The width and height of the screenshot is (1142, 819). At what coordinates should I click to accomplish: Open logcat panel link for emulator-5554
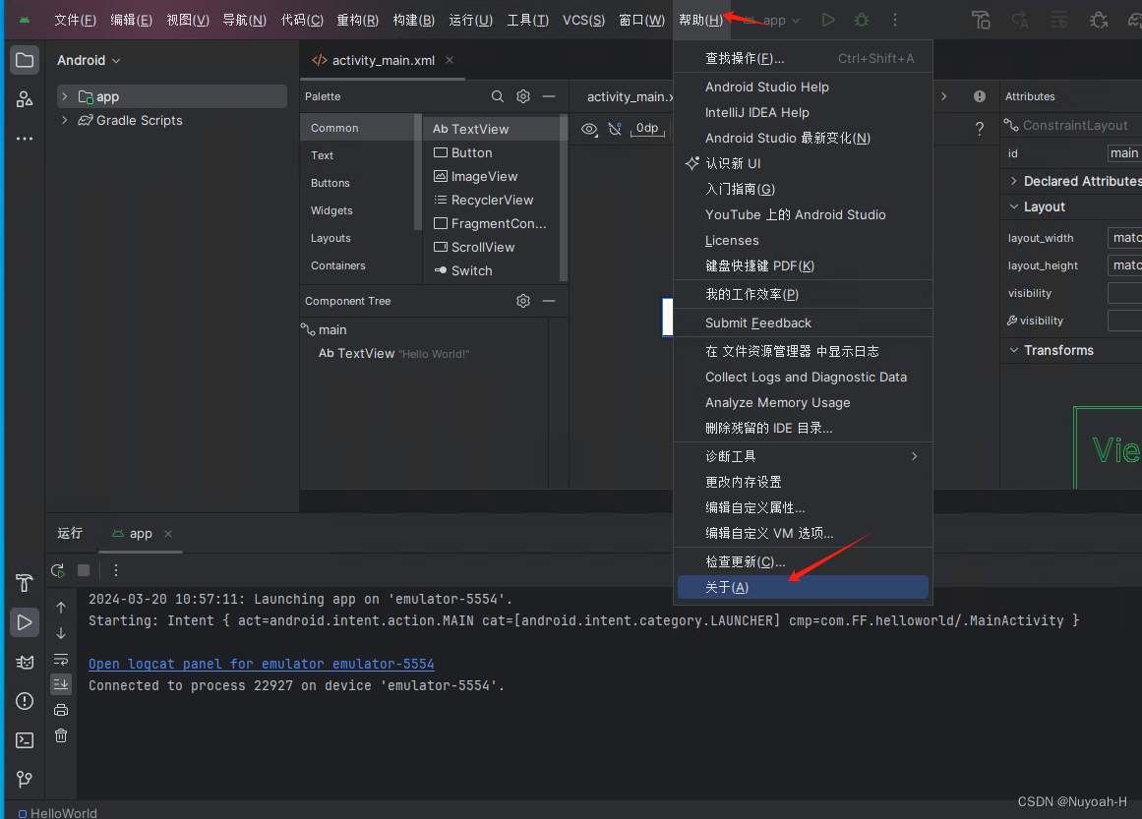click(x=262, y=664)
